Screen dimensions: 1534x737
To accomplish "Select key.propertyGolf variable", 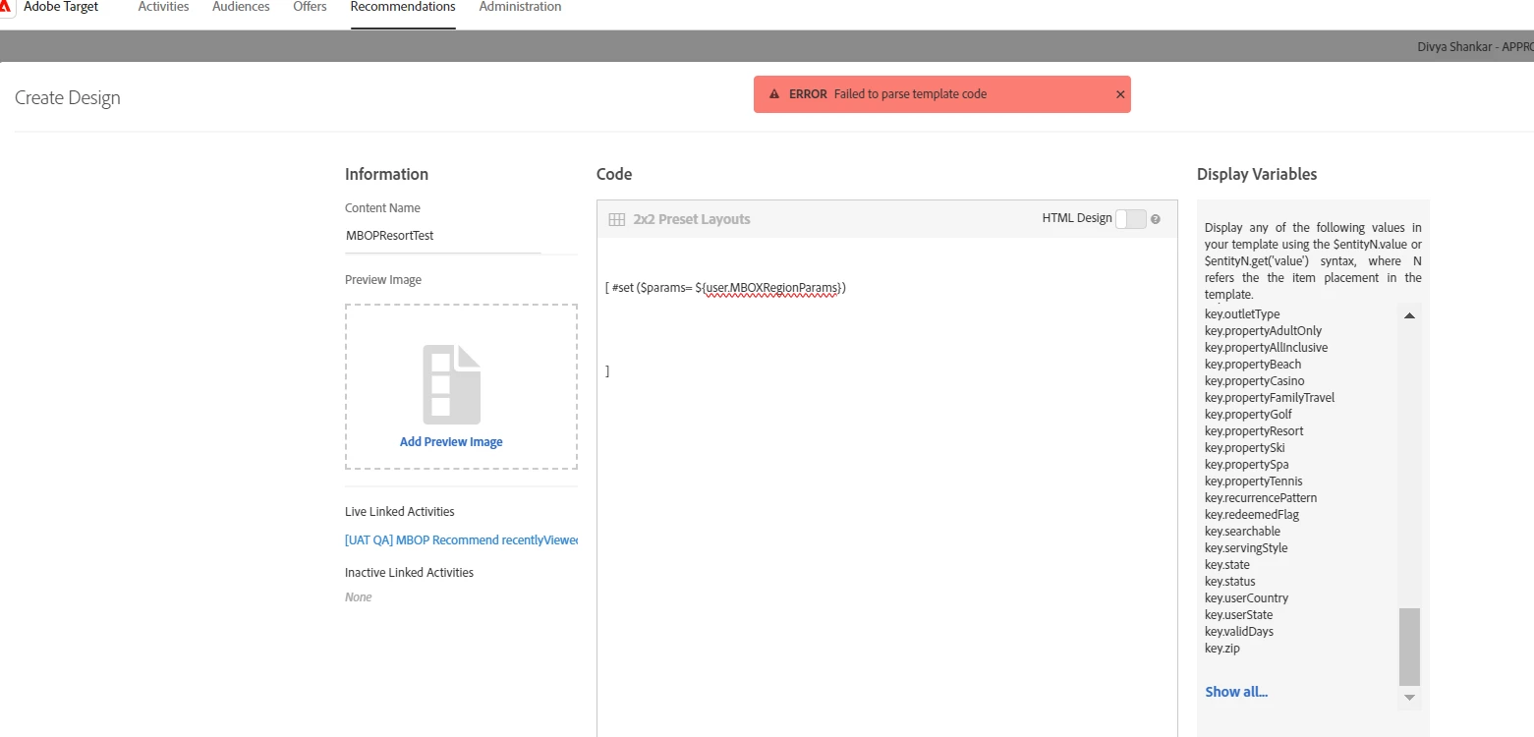I will click(1248, 415).
